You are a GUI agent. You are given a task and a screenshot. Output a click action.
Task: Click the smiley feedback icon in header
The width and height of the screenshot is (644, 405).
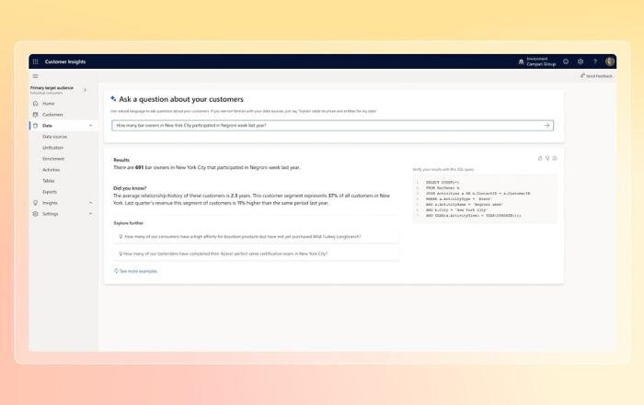566,62
